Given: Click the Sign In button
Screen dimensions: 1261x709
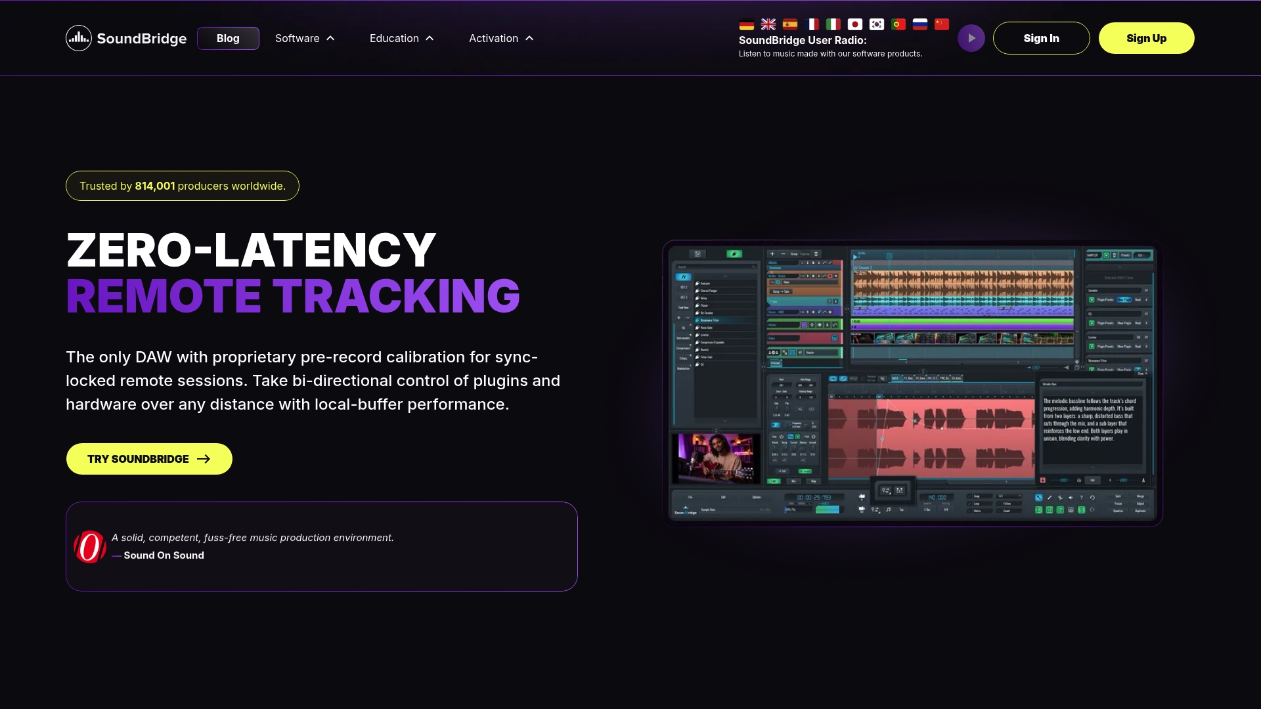Looking at the screenshot, I should 1041,38.
